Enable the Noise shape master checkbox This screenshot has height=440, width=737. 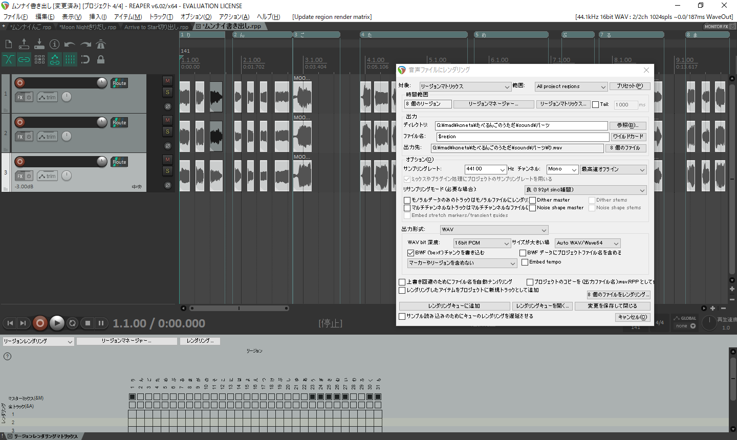click(532, 208)
